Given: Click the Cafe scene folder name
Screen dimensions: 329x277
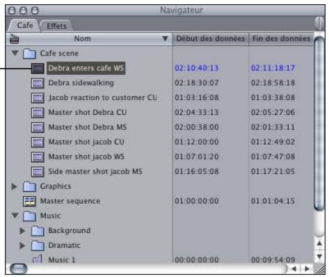Looking at the screenshot, I should coord(59,54).
